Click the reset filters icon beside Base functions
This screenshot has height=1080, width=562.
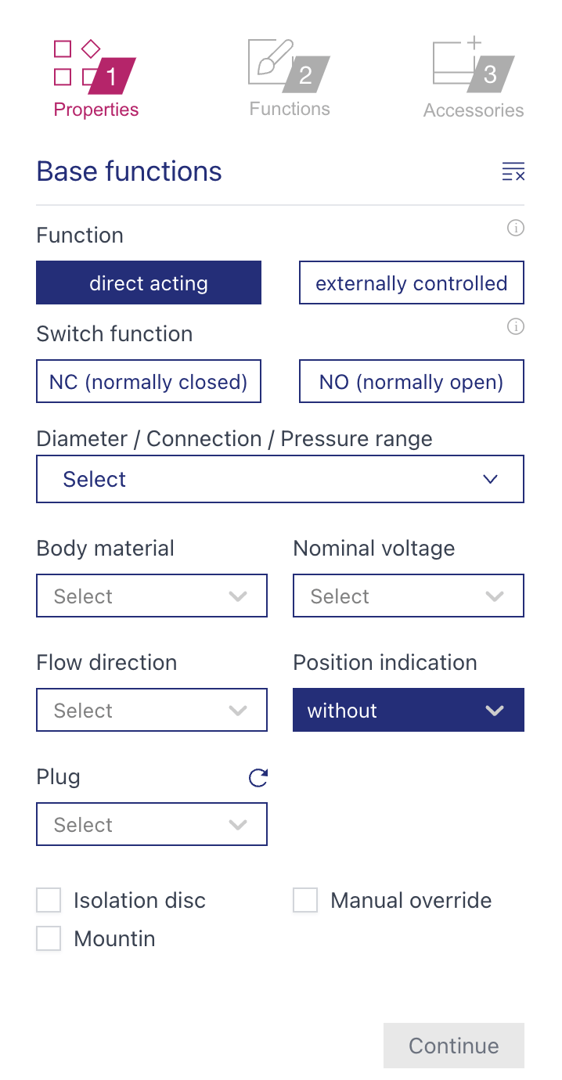[513, 171]
